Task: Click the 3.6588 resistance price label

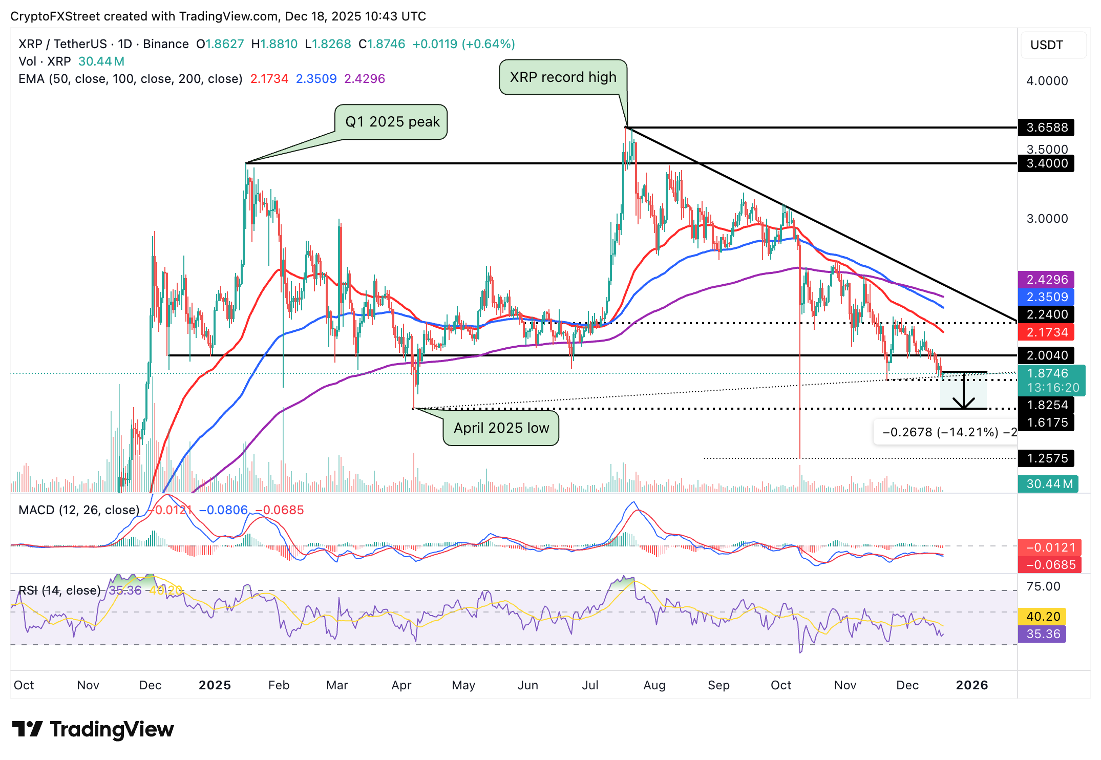Action: tap(1046, 128)
